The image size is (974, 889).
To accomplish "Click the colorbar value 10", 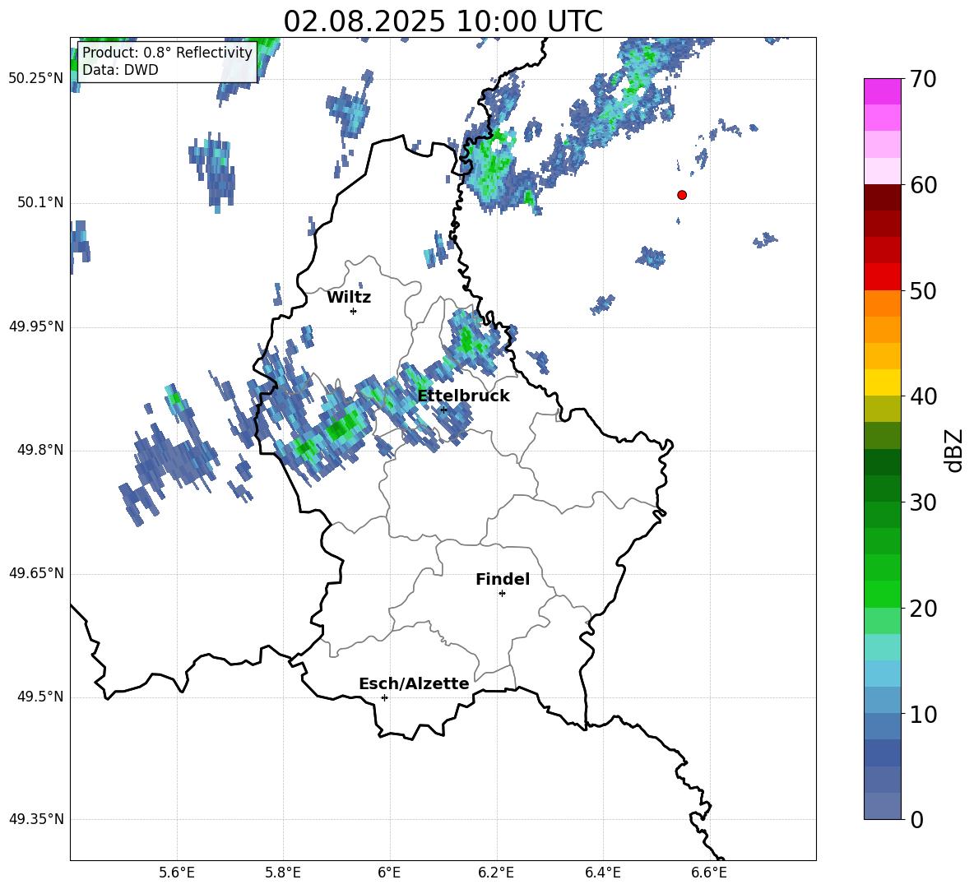I will tap(924, 714).
